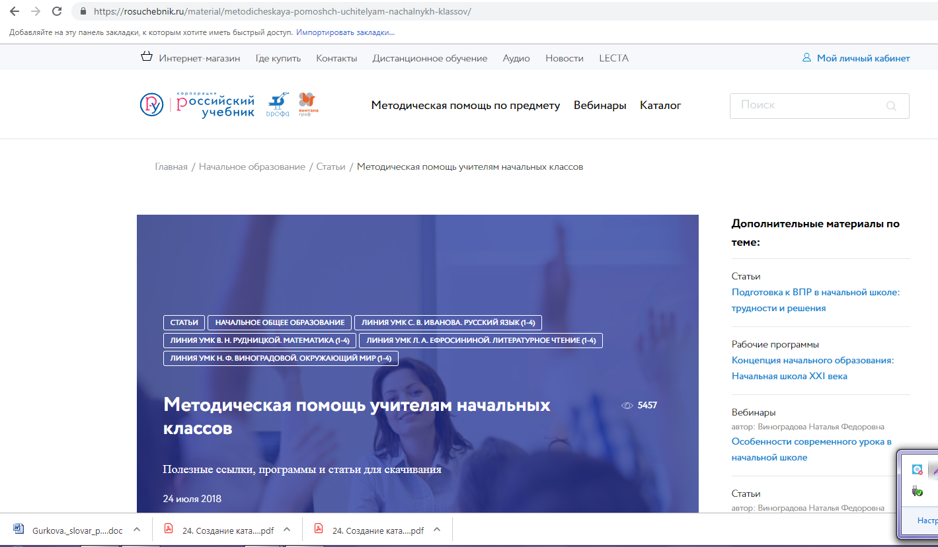Click the Российский учебник logo
The width and height of the screenshot is (938, 547).
point(197,104)
